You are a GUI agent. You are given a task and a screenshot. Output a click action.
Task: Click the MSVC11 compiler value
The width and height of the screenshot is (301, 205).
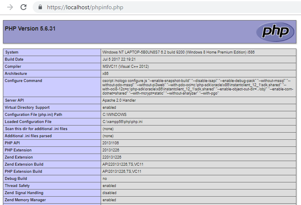coord(125,67)
